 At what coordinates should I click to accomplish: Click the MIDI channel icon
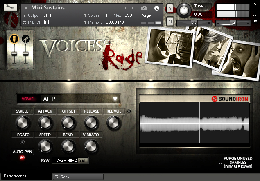click(25, 22)
